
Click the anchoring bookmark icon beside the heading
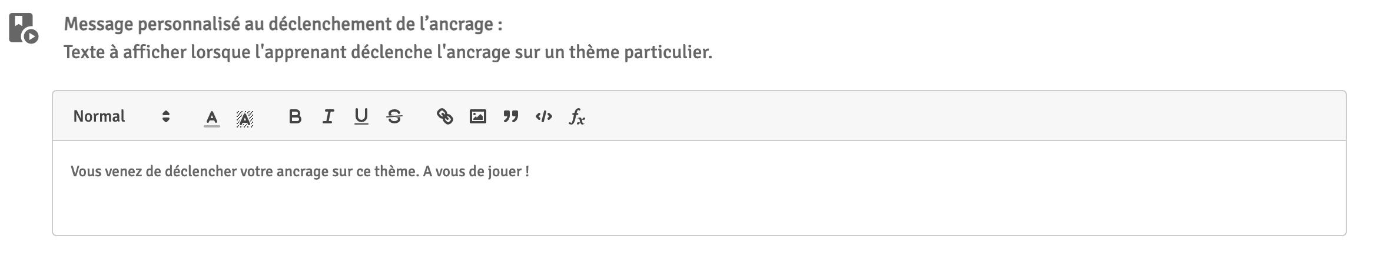(x=24, y=28)
